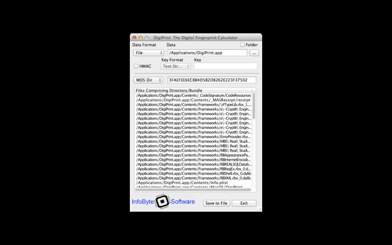The width and height of the screenshot is (392, 245).
Task: Click Save to File
Action: point(216,203)
